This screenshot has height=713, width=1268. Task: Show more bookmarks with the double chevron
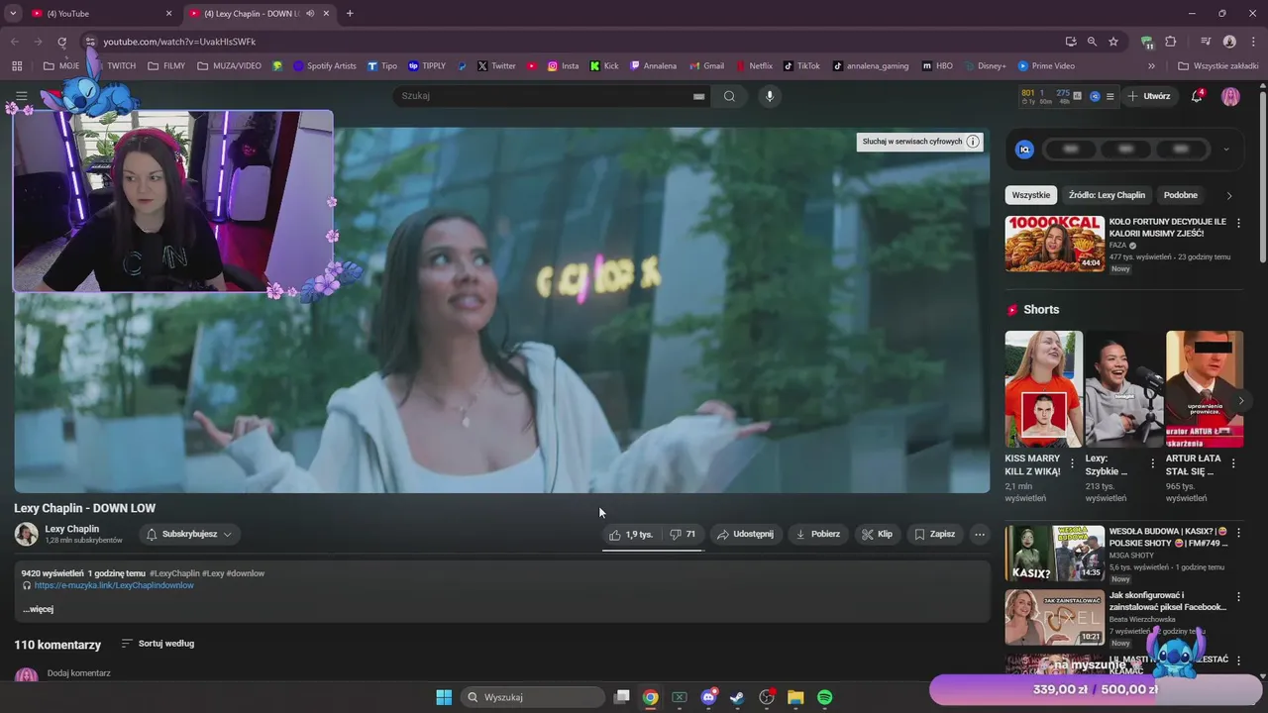pos(1151,66)
